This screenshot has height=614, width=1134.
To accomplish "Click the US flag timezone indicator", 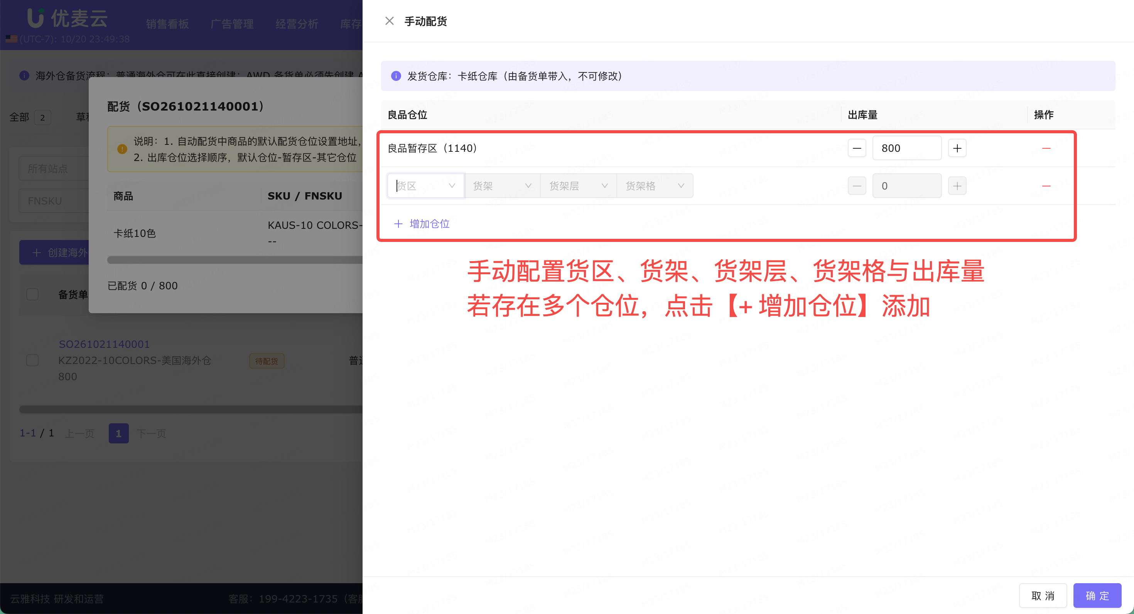I will tap(12, 39).
